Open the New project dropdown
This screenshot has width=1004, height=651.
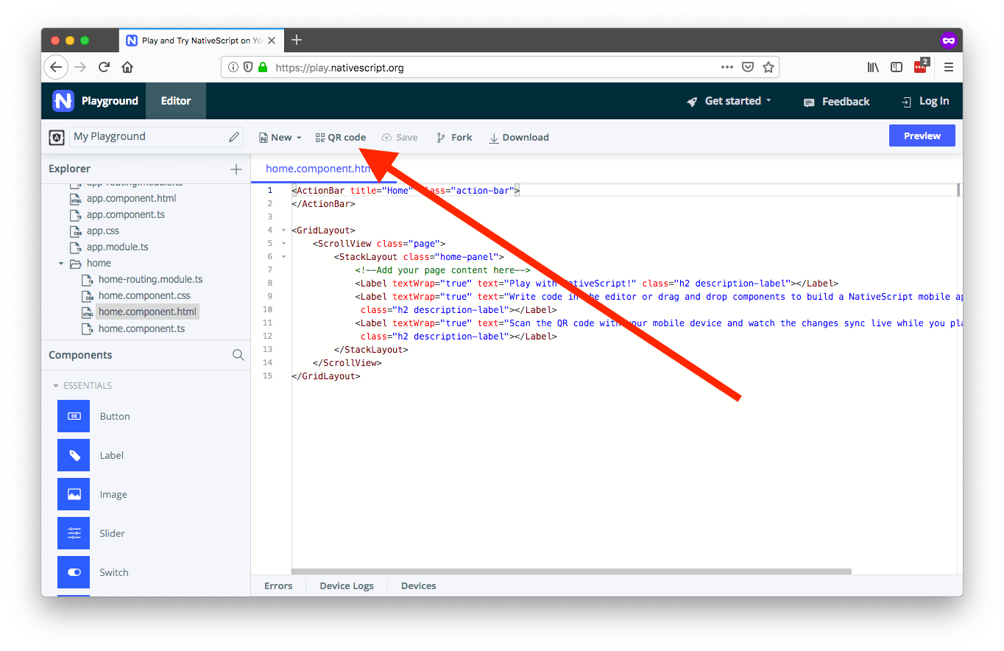click(x=280, y=138)
